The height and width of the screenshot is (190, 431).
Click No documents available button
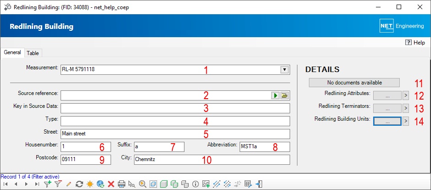(x=354, y=83)
